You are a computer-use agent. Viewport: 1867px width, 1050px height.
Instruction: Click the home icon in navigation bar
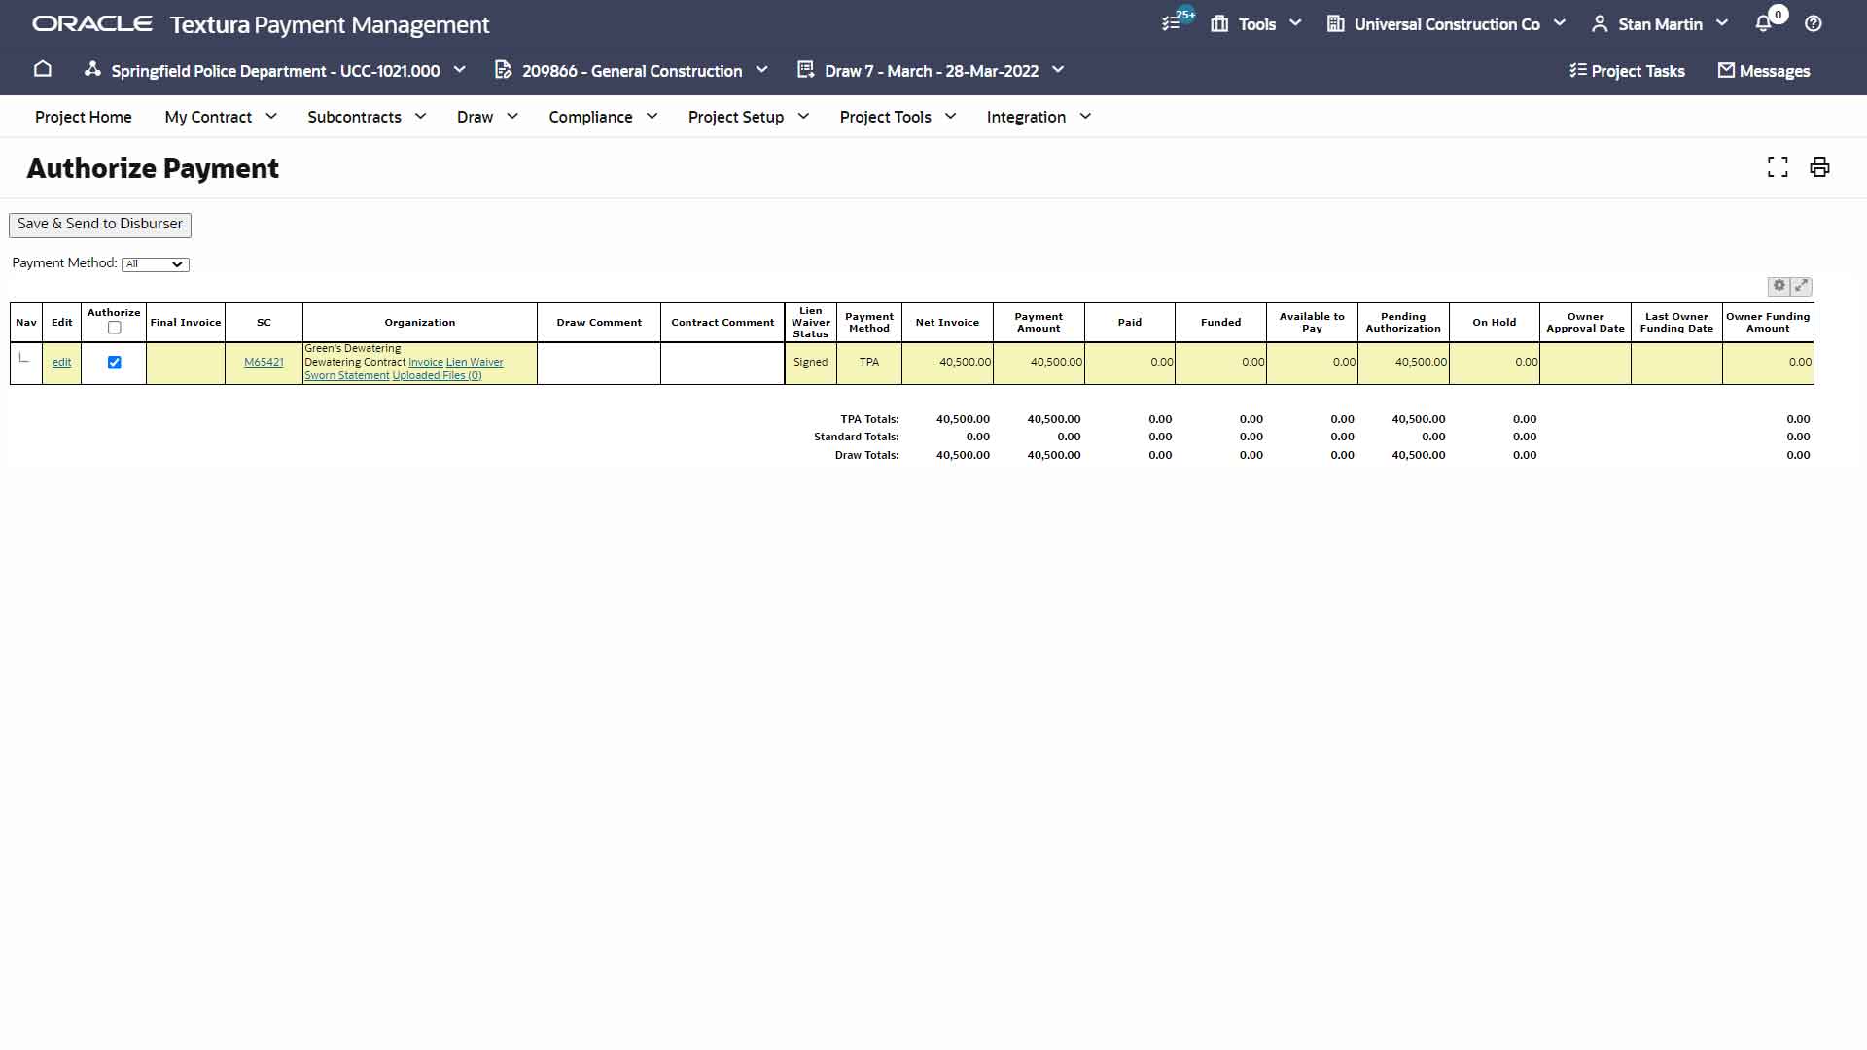tap(42, 69)
